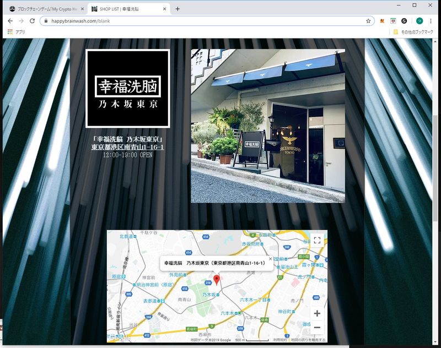Reload the current page
The image size is (441, 348).
(x=32, y=21)
